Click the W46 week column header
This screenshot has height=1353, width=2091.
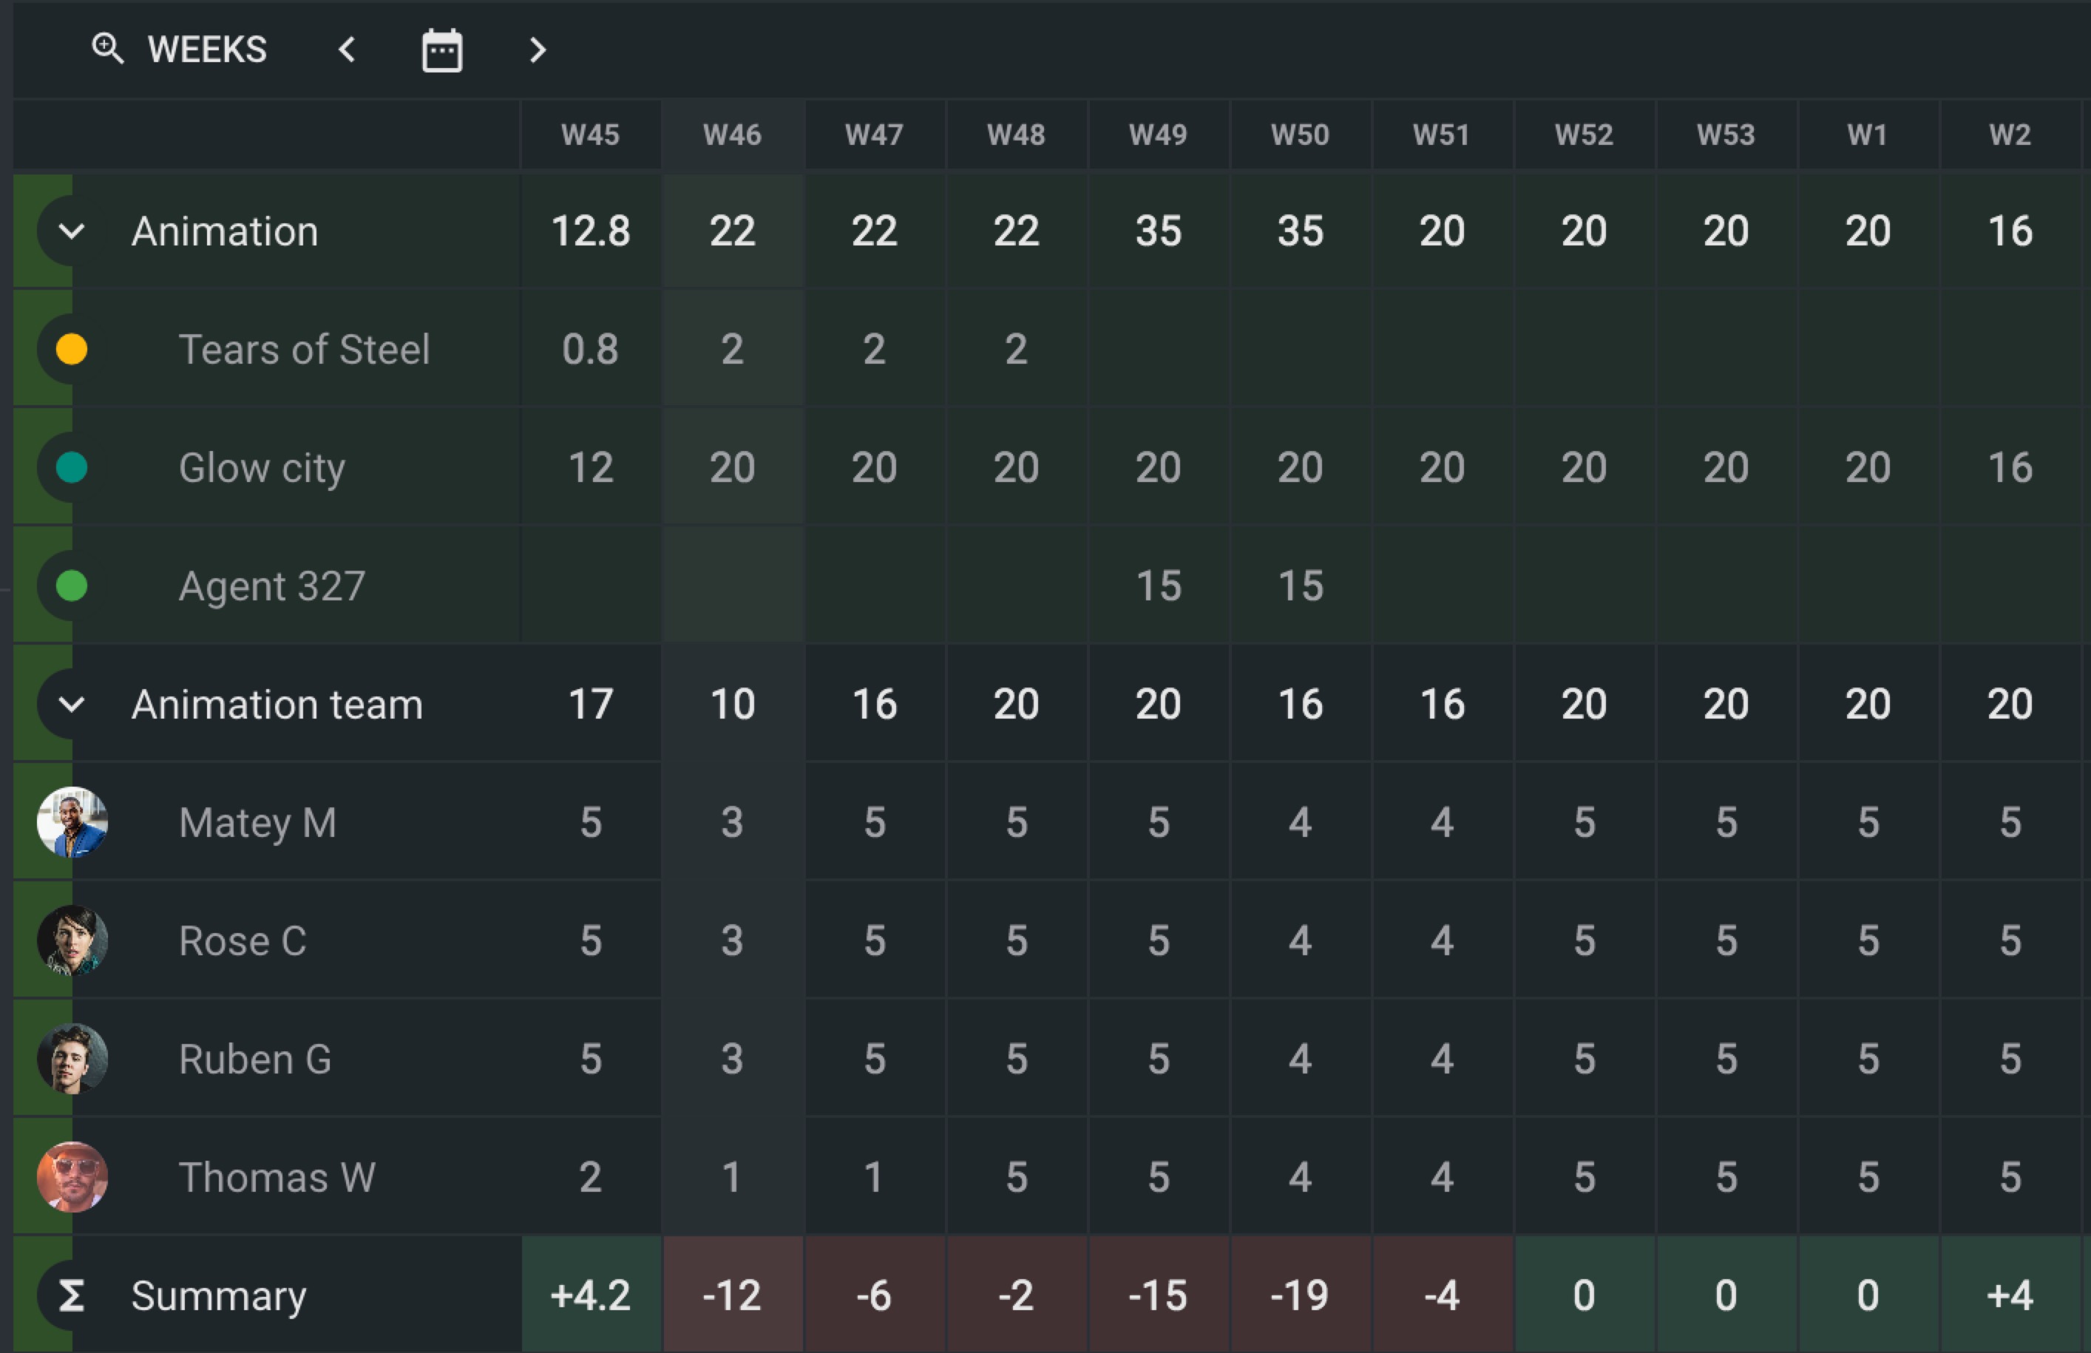click(732, 135)
